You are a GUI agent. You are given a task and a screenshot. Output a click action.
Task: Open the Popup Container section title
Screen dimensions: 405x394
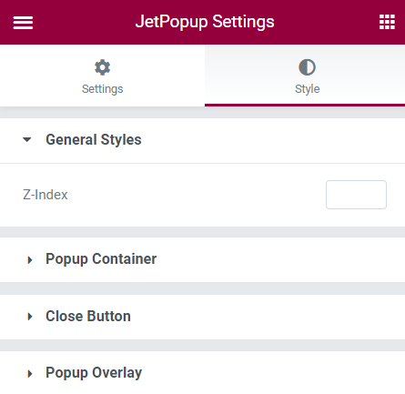click(101, 259)
